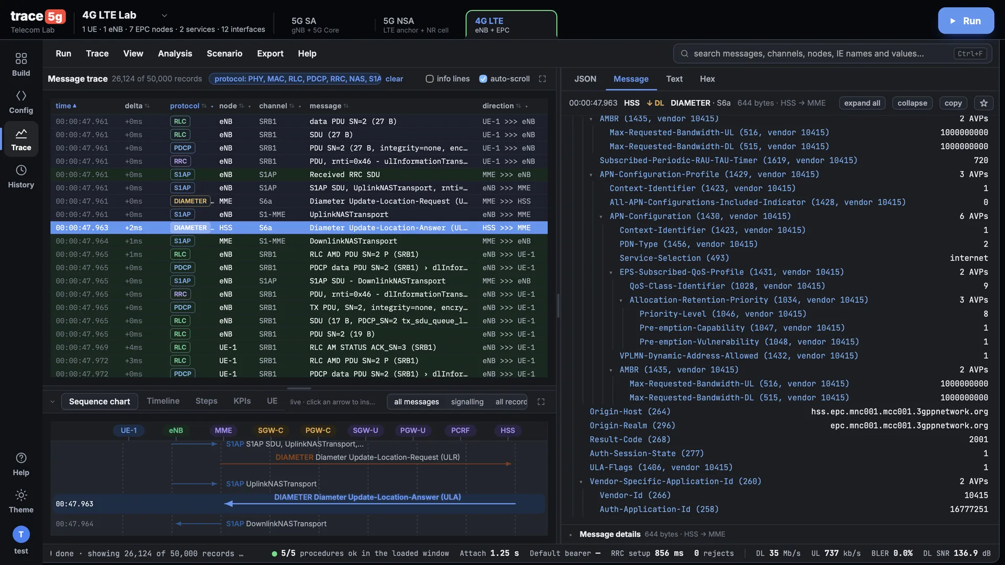The image size is (1005, 565).
Task: Select the PGW-U node in chart
Action: click(413, 431)
